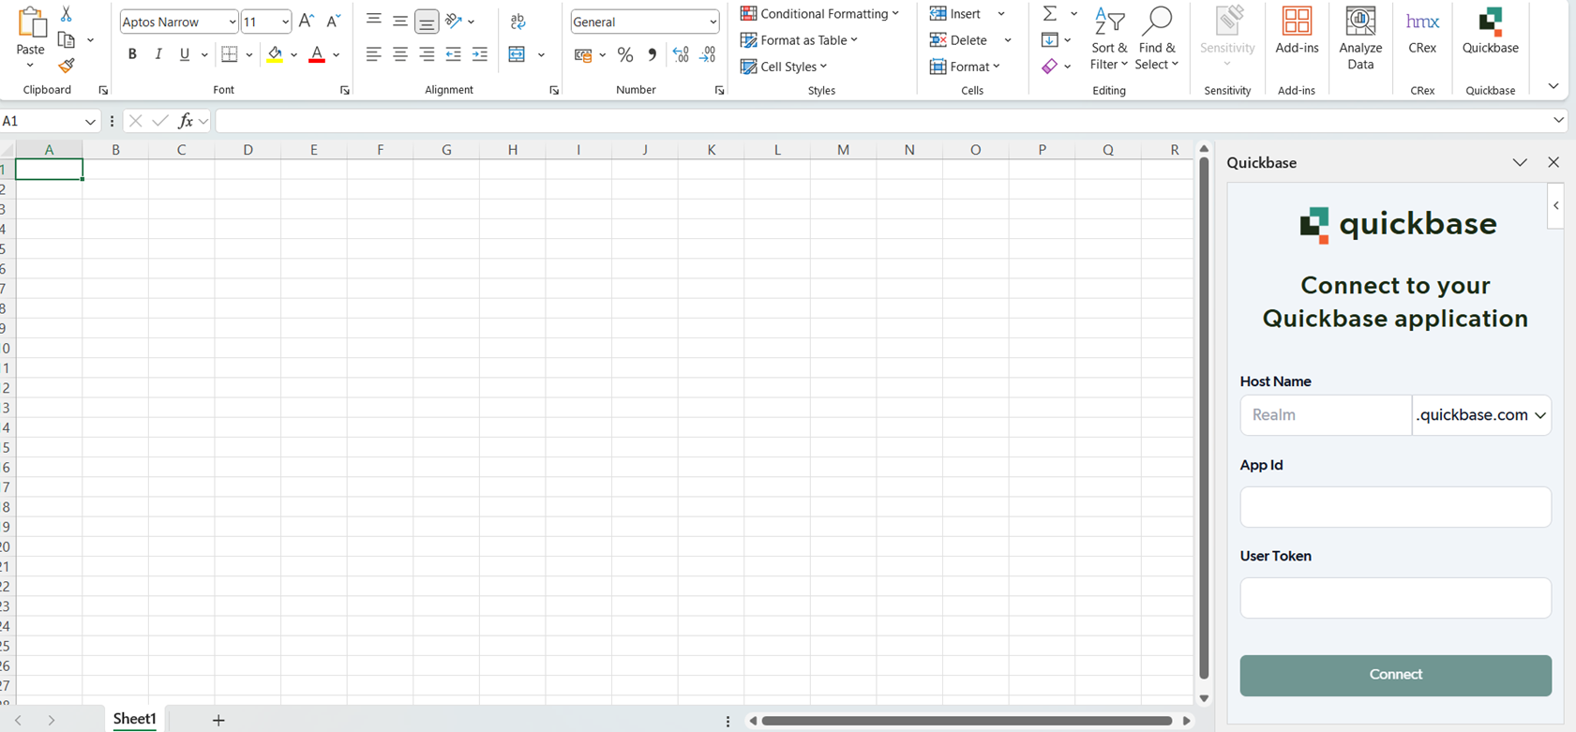The height and width of the screenshot is (732, 1576).
Task: Click the Increase Indent icon
Action: click(x=480, y=54)
